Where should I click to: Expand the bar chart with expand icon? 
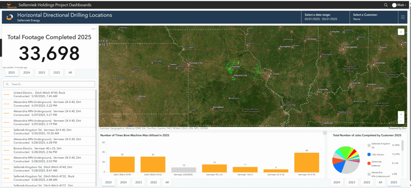325,133
